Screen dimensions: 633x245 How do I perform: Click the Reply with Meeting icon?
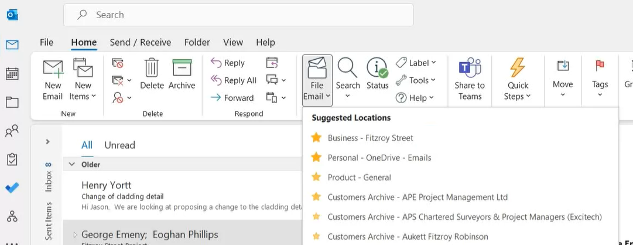[x=272, y=63]
